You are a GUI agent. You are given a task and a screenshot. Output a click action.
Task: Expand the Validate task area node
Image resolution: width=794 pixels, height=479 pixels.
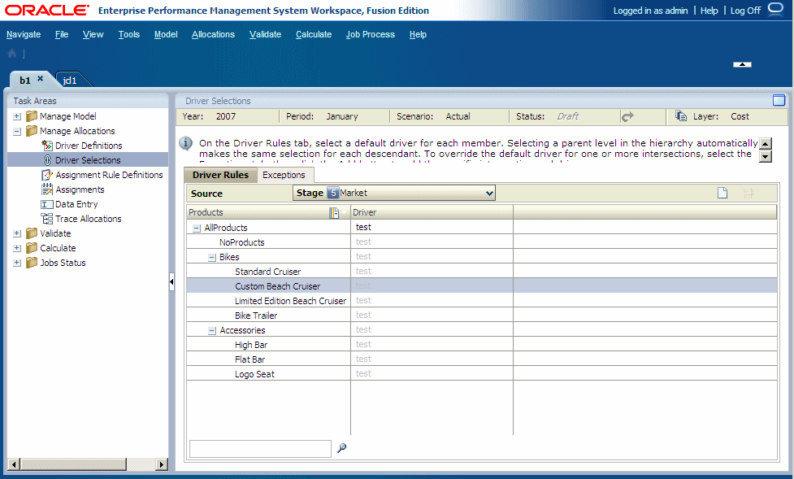[x=17, y=233]
